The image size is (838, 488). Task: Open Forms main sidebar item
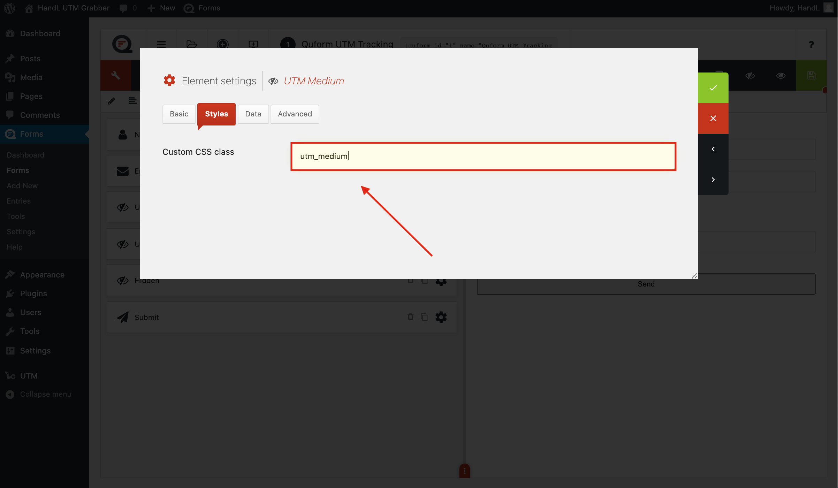[45, 134]
